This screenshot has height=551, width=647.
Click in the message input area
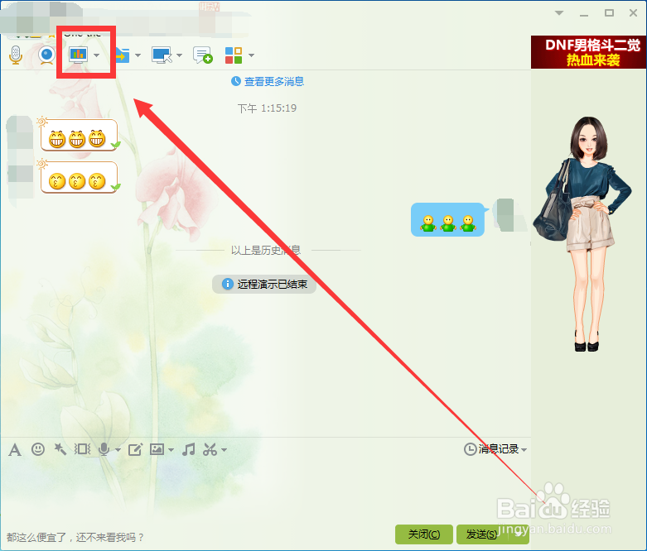[x=264, y=491]
